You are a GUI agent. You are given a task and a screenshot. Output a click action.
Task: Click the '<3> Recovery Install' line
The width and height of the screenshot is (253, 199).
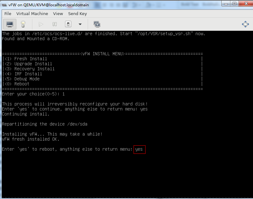point(30,69)
